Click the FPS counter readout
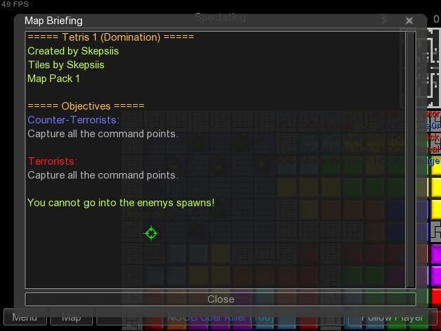The image size is (441, 331). tap(14, 4)
